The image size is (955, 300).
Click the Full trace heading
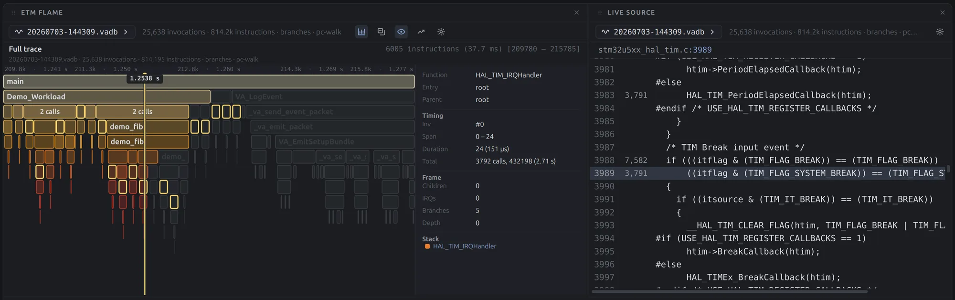[25, 49]
